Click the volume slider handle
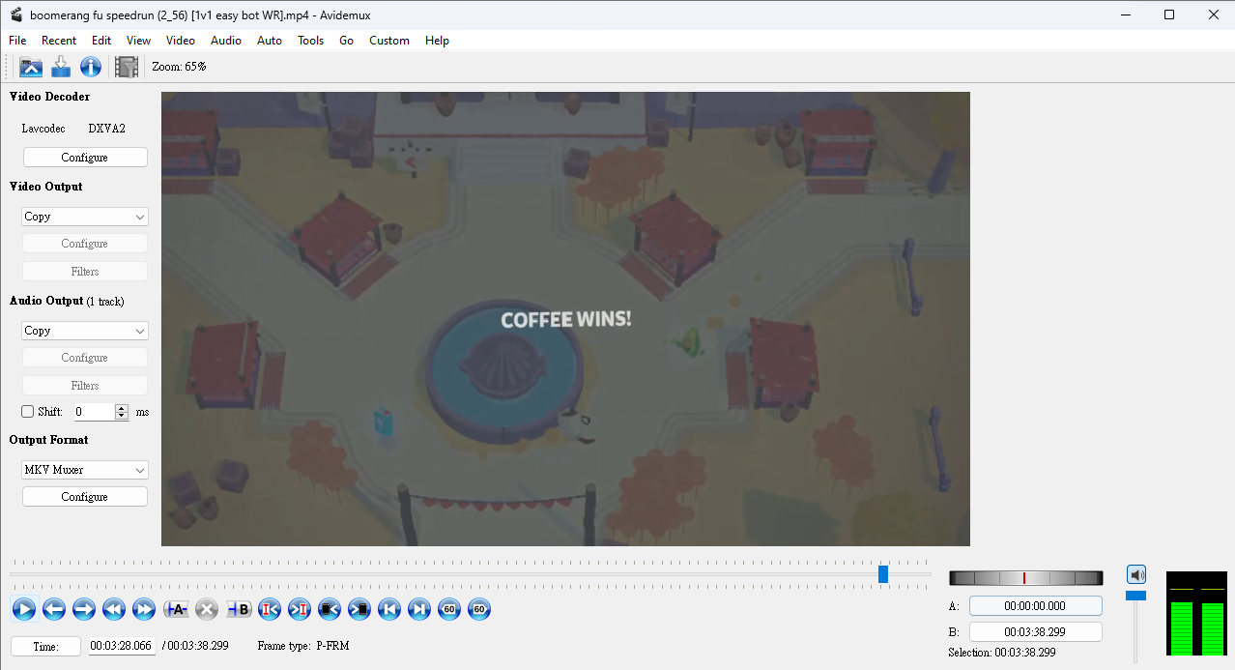The width and height of the screenshot is (1235, 670). click(1136, 596)
